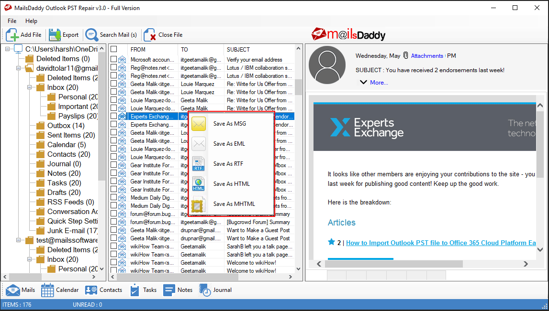The image size is (549, 311).
Task: Click the Close File icon
Action: pos(150,35)
